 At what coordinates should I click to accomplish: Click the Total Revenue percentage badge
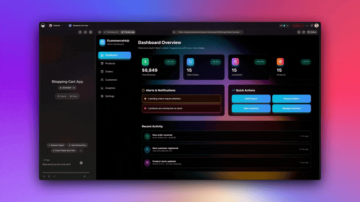coord(170,62)
